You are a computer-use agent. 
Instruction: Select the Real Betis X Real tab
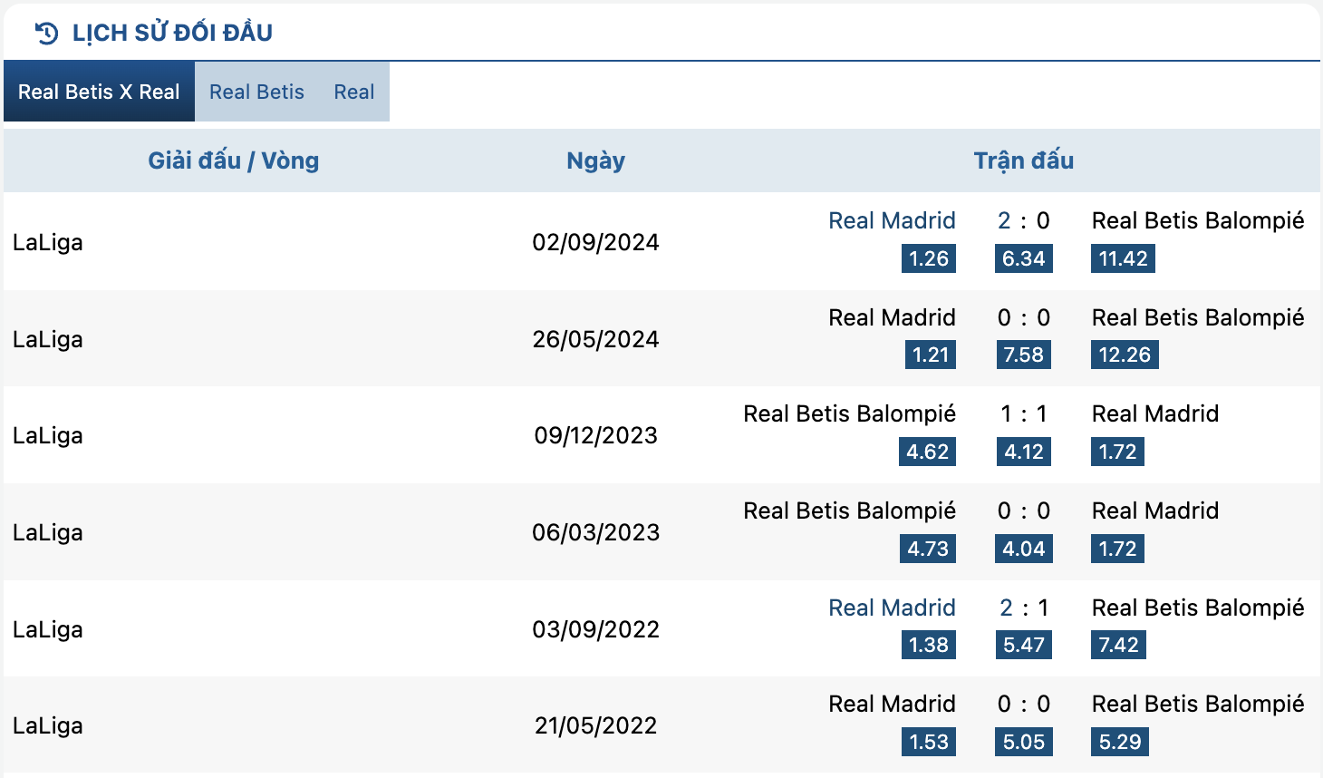coord(99,92)
